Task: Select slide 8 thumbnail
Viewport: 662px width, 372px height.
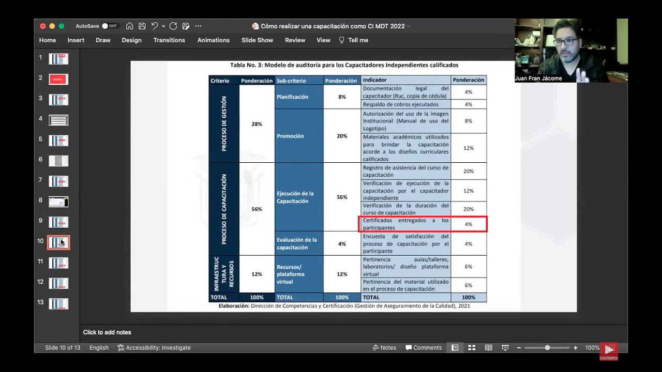Action: tap(58, 202)
